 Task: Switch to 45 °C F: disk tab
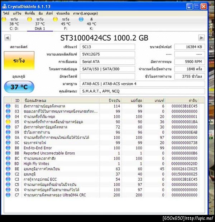[x=66, y=24]
